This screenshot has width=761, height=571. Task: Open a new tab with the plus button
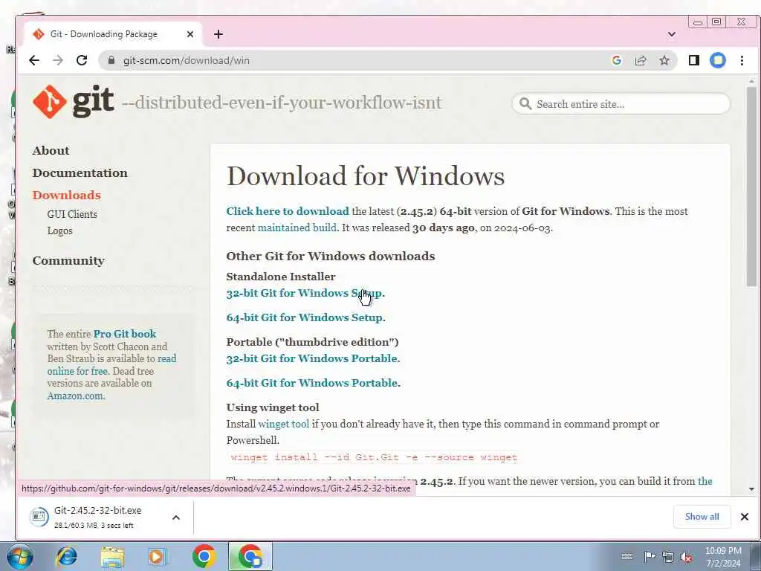point(218,34)
